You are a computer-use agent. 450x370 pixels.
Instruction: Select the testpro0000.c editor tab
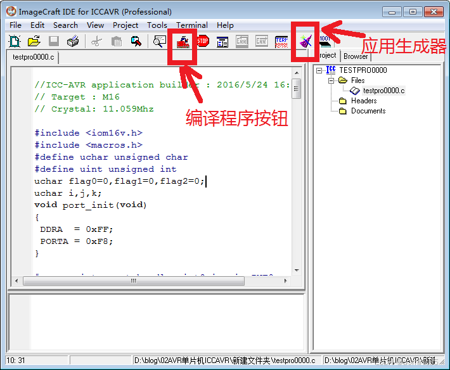34,57
